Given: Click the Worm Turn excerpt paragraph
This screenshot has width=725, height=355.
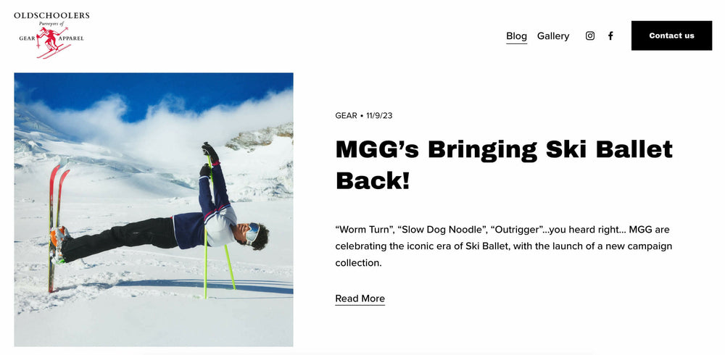Looking at the screenshot, I should coord(503,246).
